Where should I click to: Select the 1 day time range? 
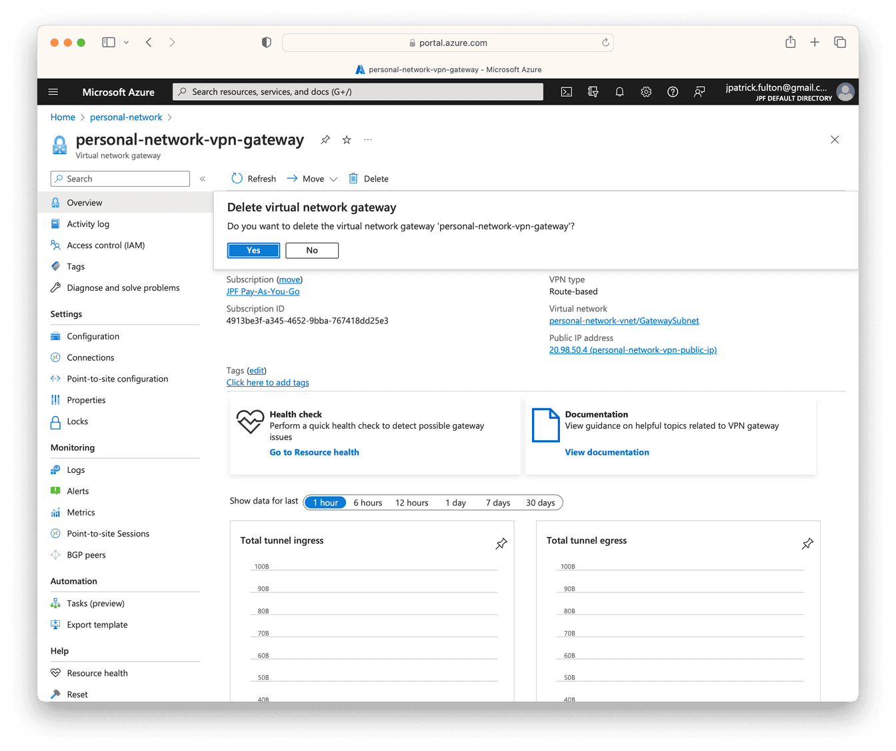pos(456,503)
